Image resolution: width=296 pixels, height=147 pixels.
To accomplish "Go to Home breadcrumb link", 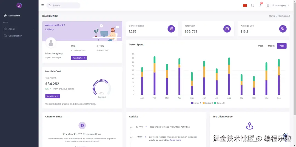I will click(272, 16).
